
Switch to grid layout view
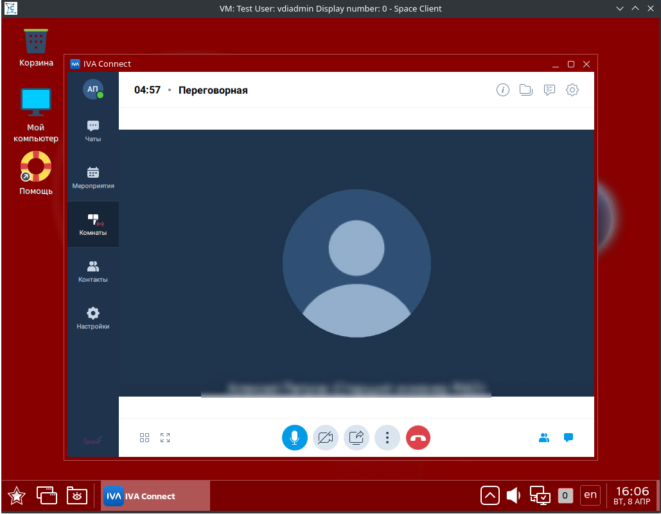145,438
